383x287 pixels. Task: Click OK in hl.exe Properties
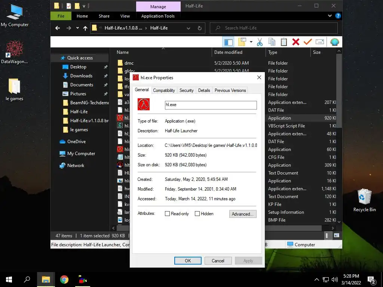click(x=188, y=260)
